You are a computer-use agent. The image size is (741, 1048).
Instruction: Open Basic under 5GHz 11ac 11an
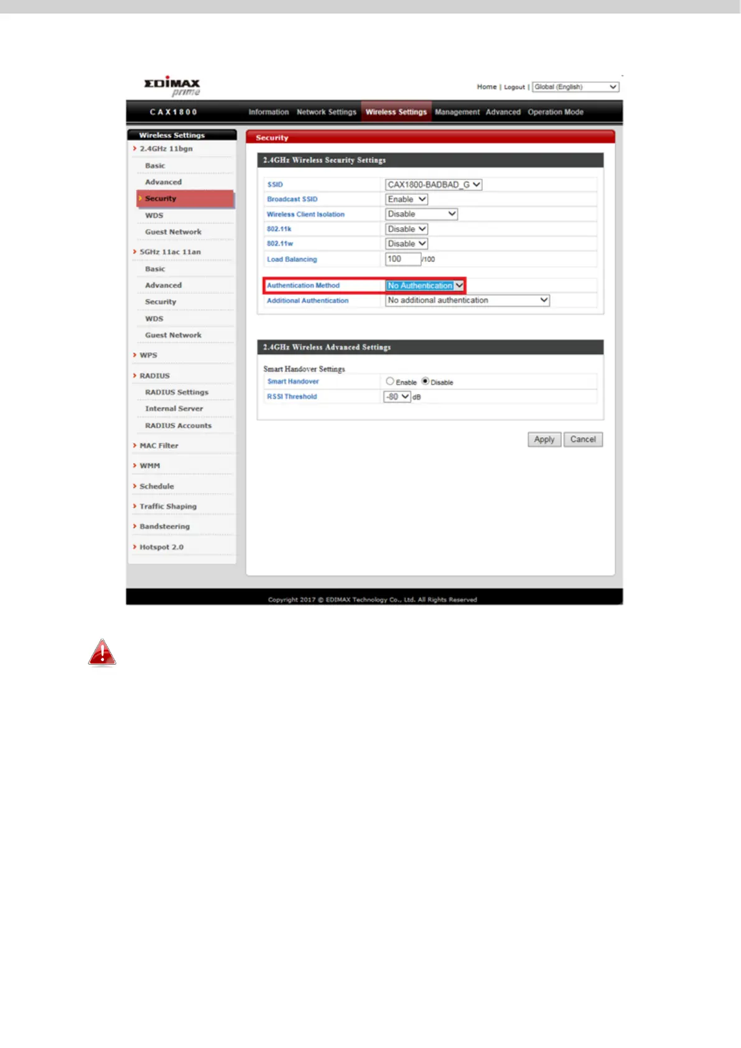tap(155, 269)
